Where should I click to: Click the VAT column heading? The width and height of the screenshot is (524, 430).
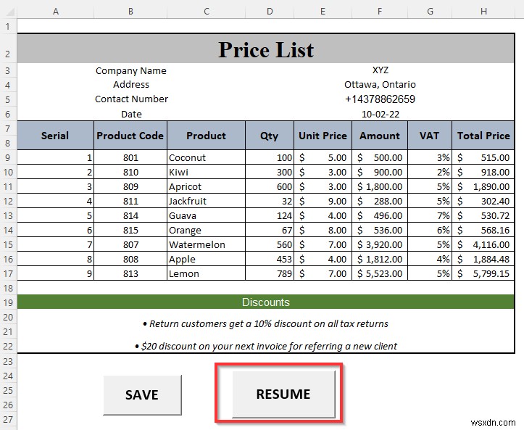coord(430,136)
